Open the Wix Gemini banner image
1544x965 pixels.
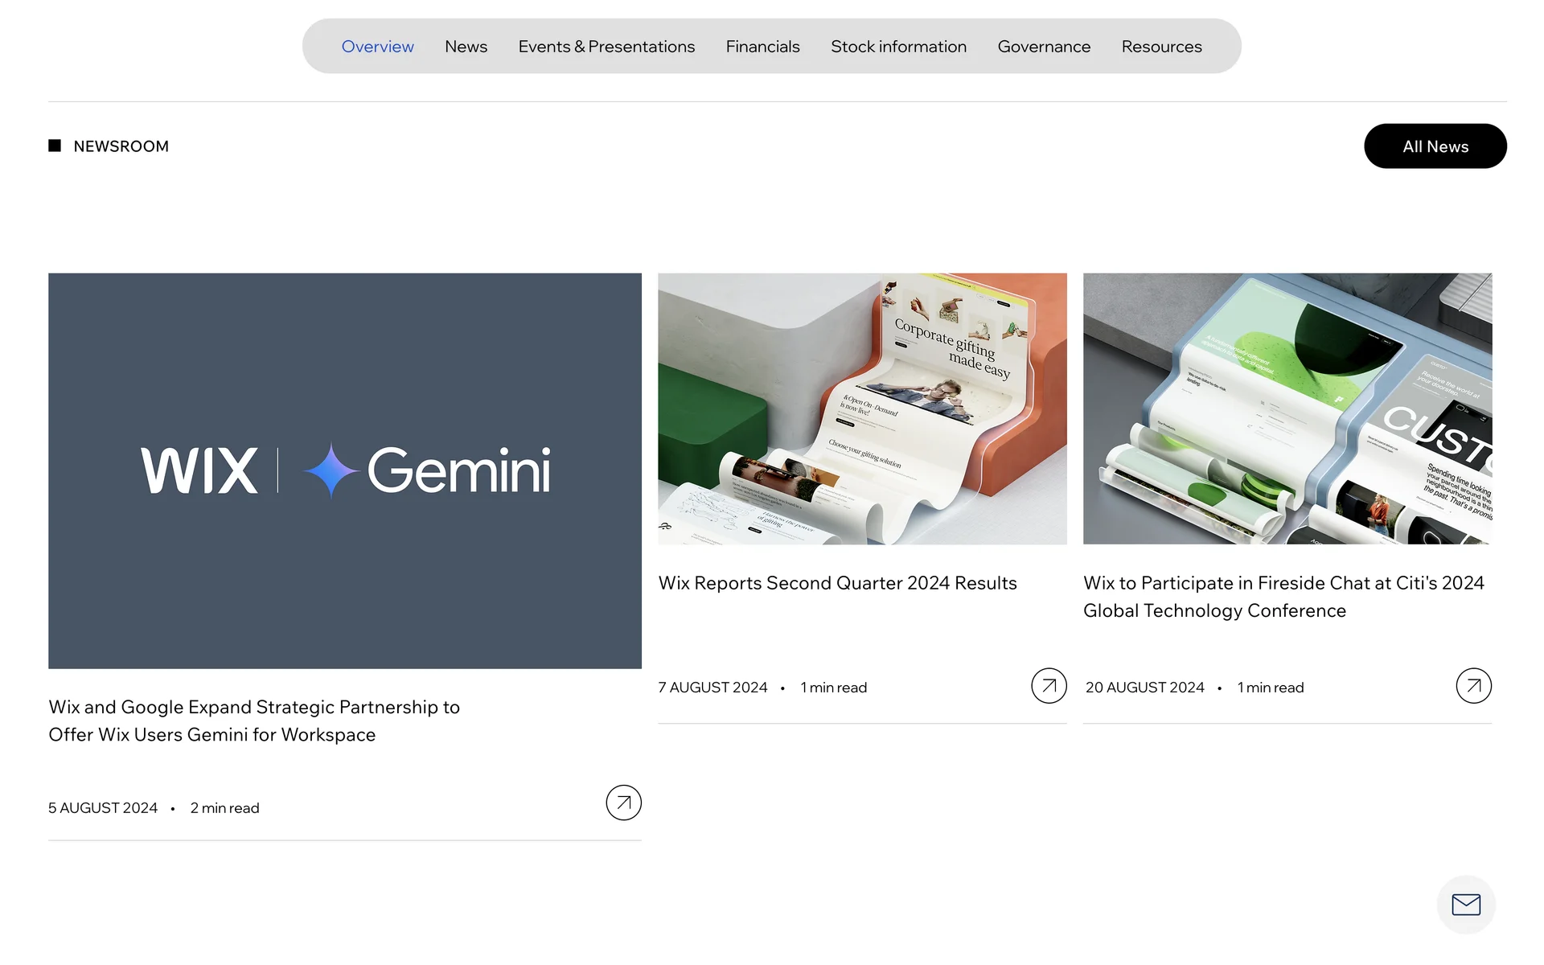(345, 470)
